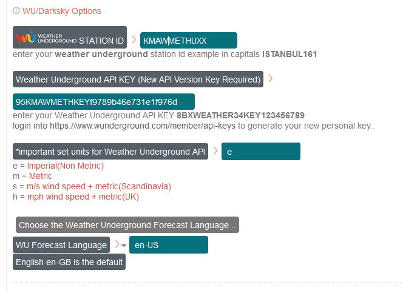Image resolution: width=403 pixels, height=293 pixels.
Task: Click example key 8BXWEATHER34KEY123456789 text
Action: [x=240, y=115]
